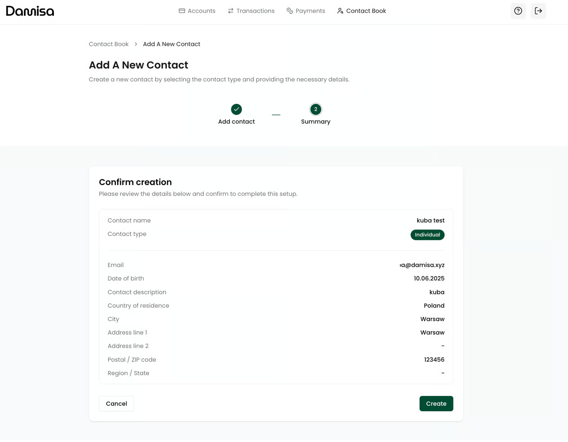Click the Individual contact type badge

click(427, 235)
